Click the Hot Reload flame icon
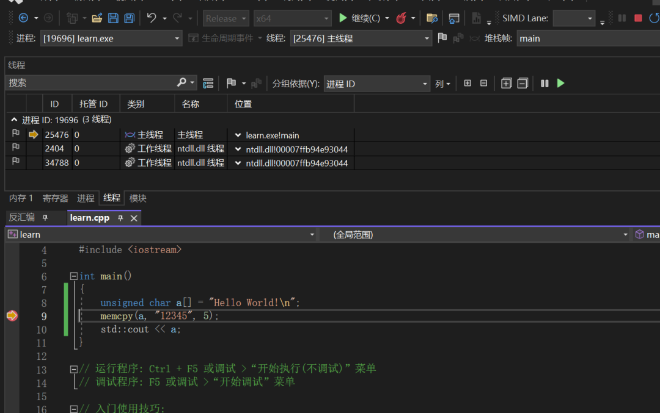The width and height of the screenshot is (660, 413). (402, 18)
